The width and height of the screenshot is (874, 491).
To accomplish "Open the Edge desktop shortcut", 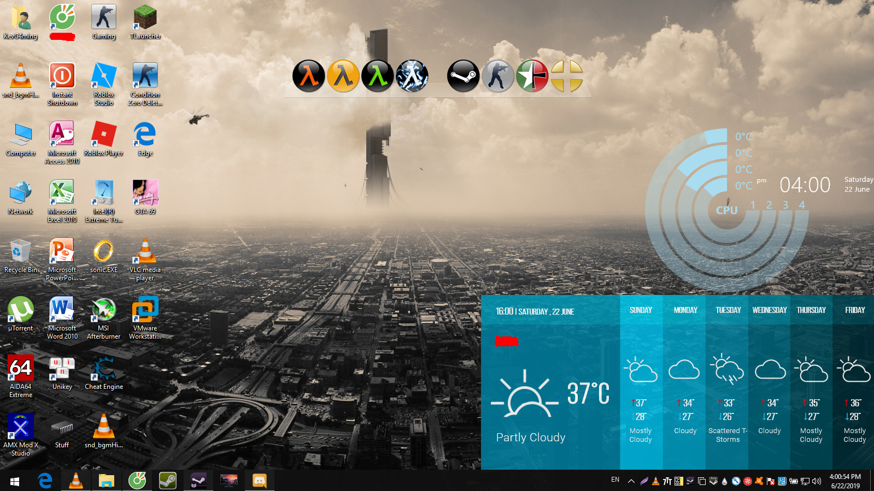I will (145, 139).
